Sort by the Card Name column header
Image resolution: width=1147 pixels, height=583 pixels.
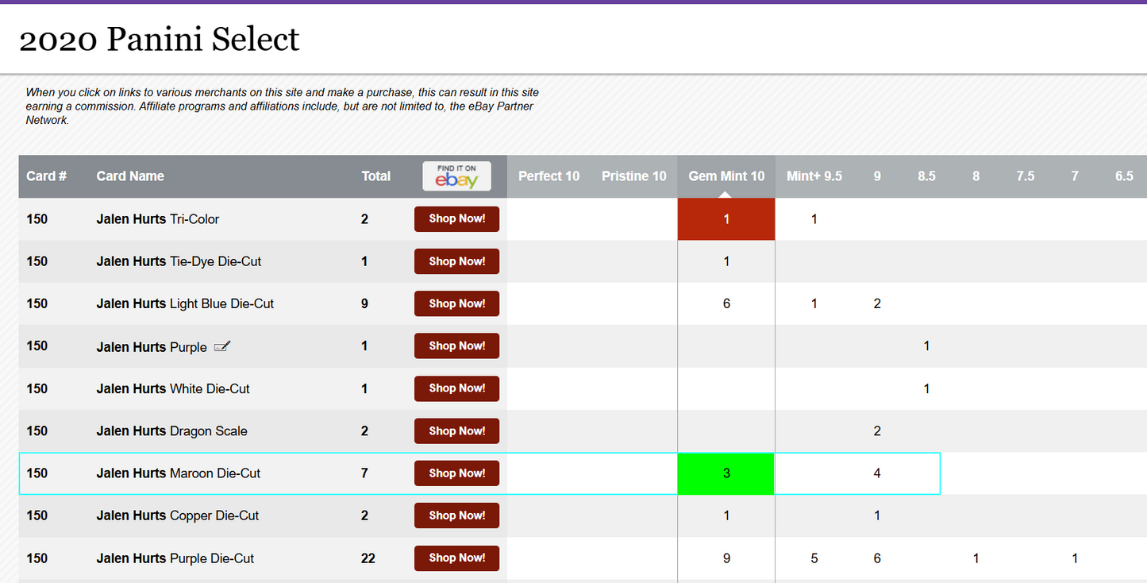click(130, 176)
